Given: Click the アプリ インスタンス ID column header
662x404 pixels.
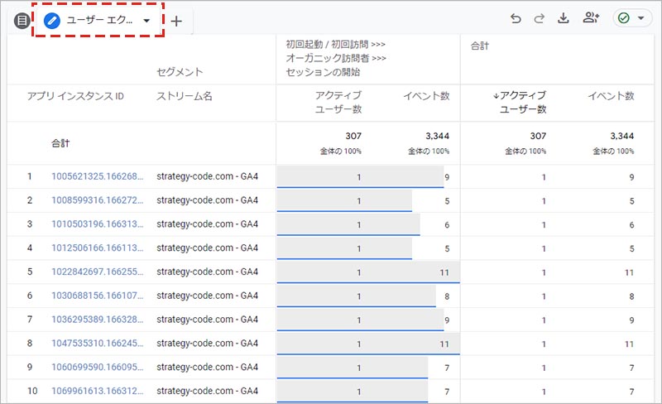Looking at the screenshot, I should [x=75, y=96].
